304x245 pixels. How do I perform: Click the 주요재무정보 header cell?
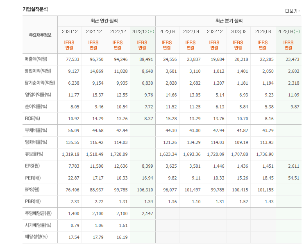click(40, 35)
